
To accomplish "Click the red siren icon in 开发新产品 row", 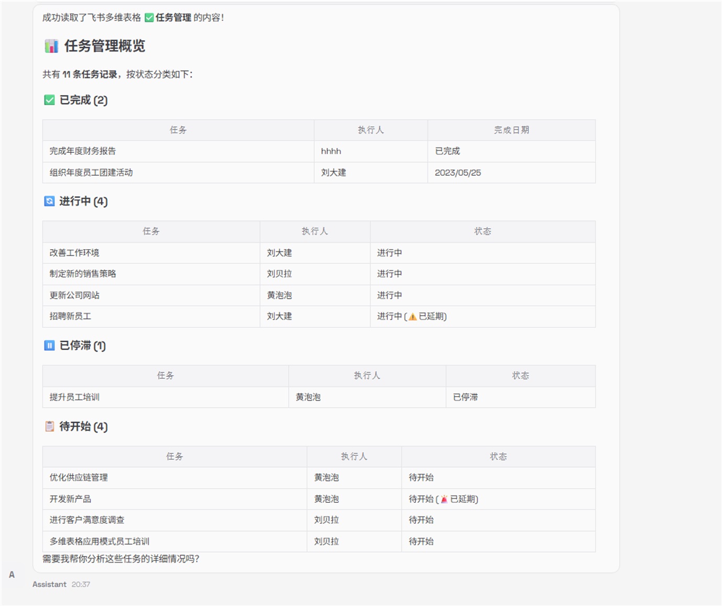I will [444, 499].
